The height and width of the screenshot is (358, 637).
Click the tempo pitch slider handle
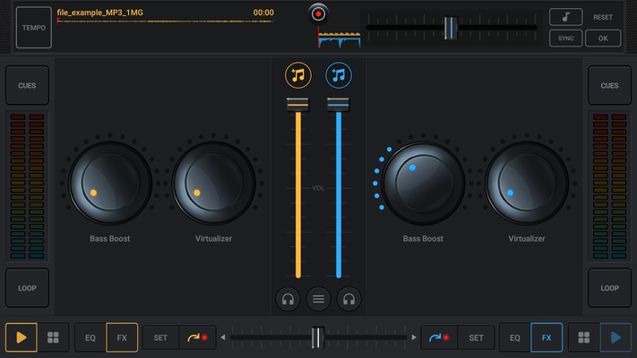coord(451,28)
